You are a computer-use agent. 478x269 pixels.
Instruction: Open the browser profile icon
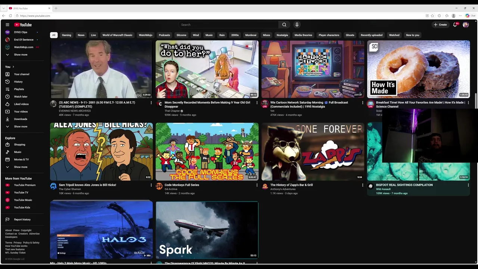tap(453, 16)
